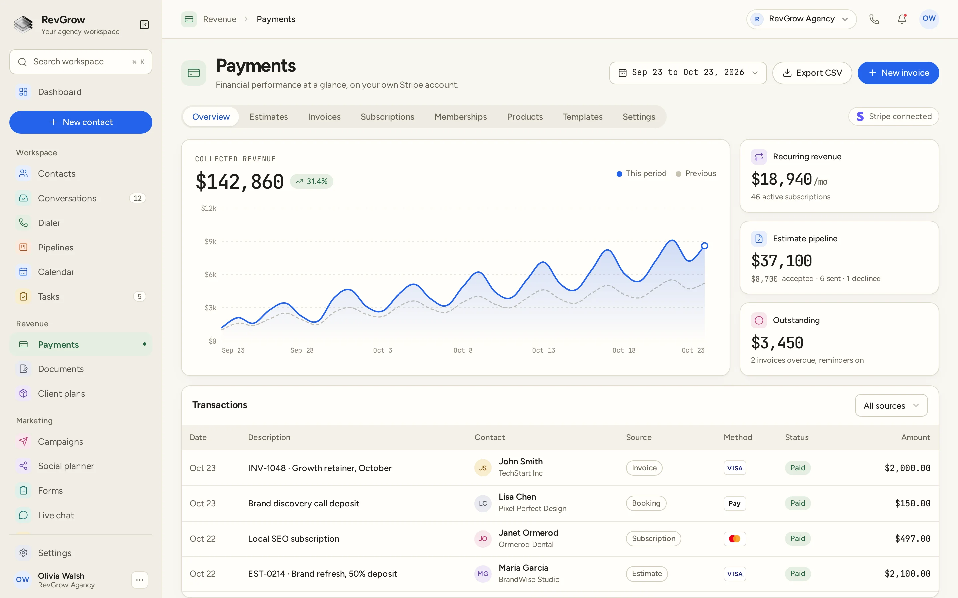
Task: Open the RevGrow Agency account switcher
Action: 801,19
